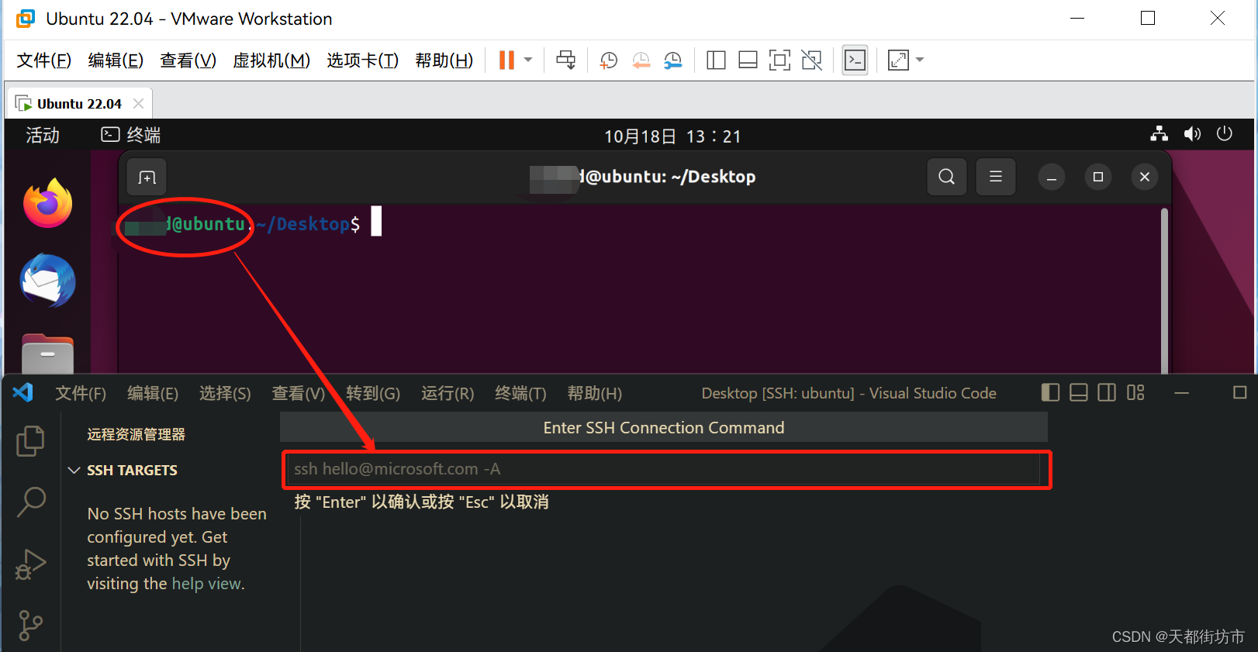Open VS Code 查看(V) menu

[x=299, y=394]
